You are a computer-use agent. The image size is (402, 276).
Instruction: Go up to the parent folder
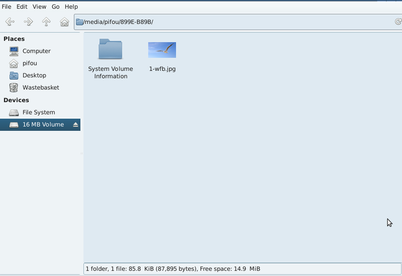(46, 22)
